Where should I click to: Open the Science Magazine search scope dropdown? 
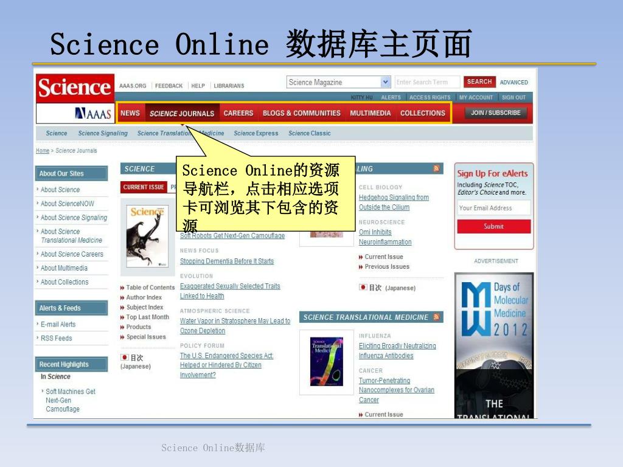click(x=338, y=82)
